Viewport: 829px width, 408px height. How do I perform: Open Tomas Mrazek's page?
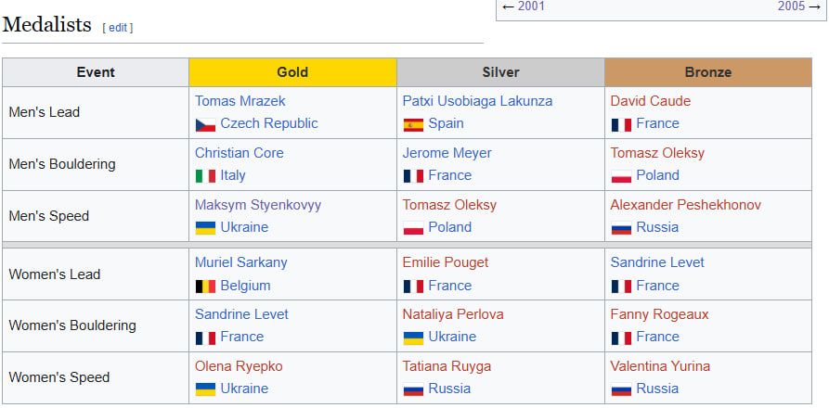coord(240,101)
